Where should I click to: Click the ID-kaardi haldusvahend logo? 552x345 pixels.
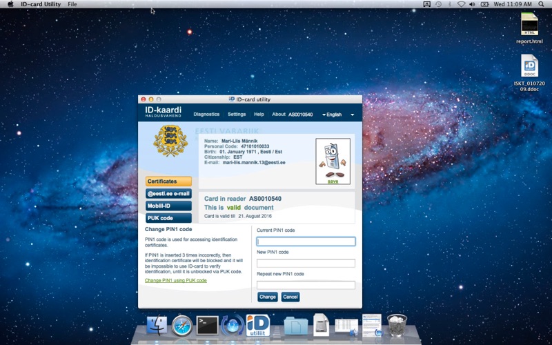coord(163,112)
